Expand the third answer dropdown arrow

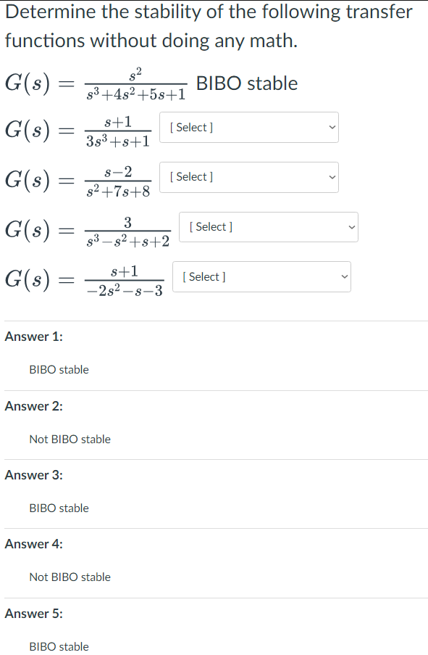click(351, 226)
